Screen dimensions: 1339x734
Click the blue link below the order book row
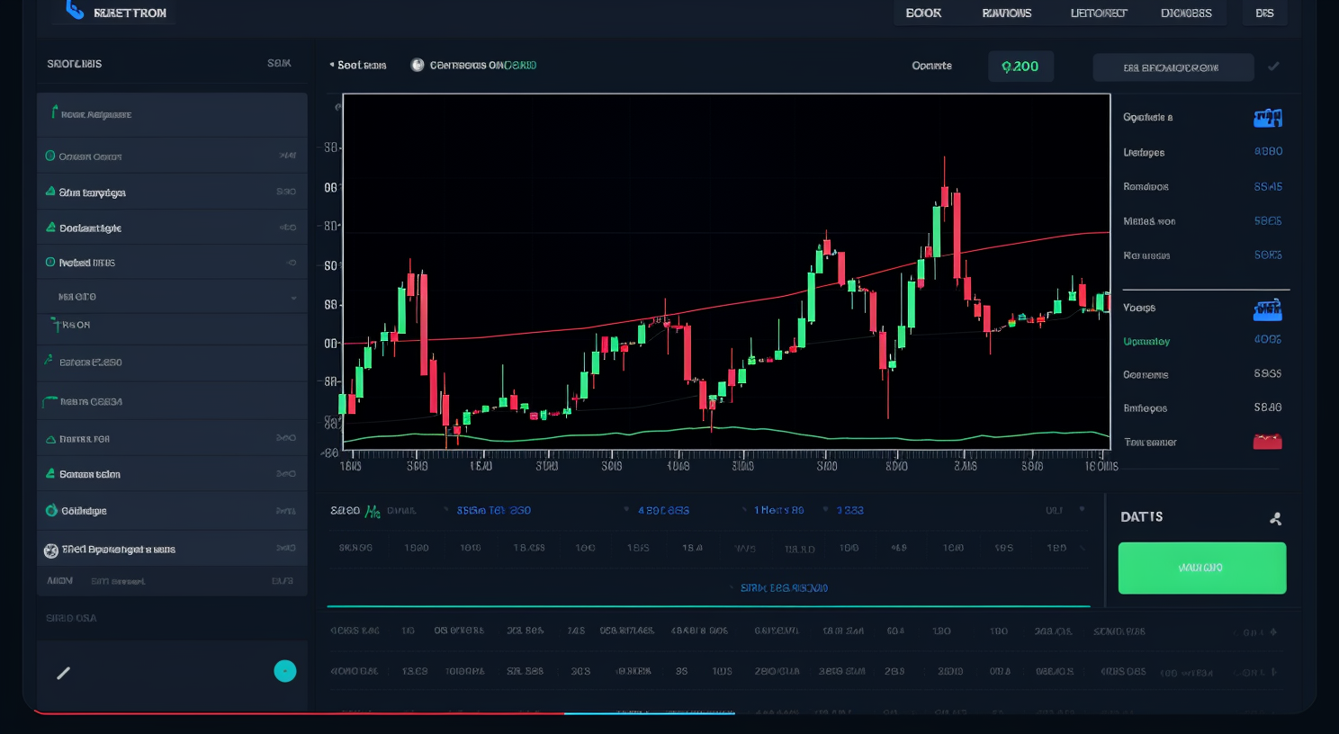784,587
